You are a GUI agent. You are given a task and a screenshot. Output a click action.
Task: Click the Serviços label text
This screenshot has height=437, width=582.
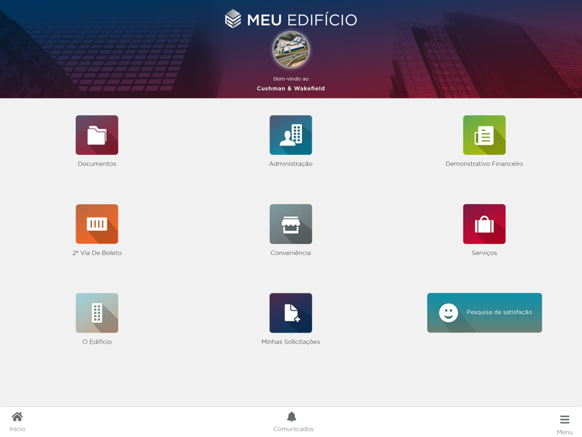[484, 253]
